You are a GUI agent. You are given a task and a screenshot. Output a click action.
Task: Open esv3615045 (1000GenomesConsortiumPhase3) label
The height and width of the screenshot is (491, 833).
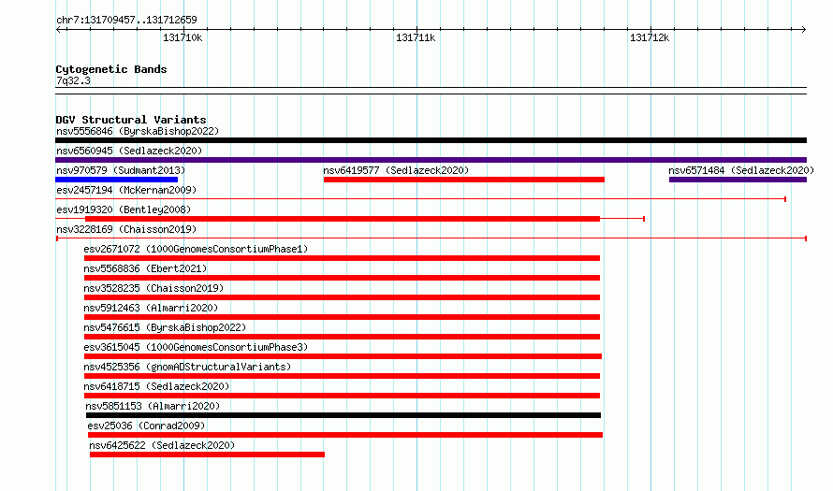pos(196,347)
